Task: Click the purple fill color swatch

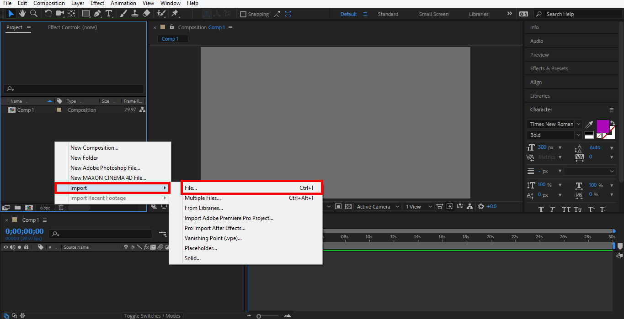Action: 603,126
